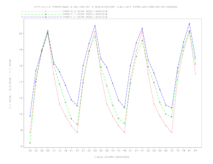
Task: Click x-axis tick label 09
Action: (x=48, y=151)
